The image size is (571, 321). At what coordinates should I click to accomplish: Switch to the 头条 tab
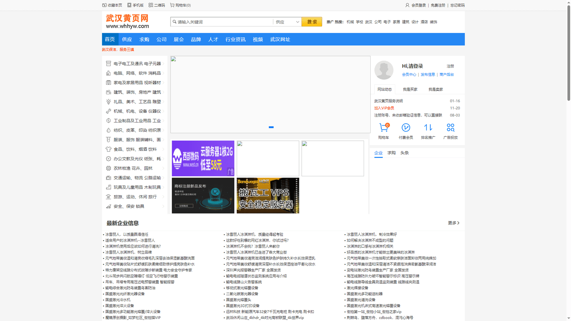click(404, 153)
